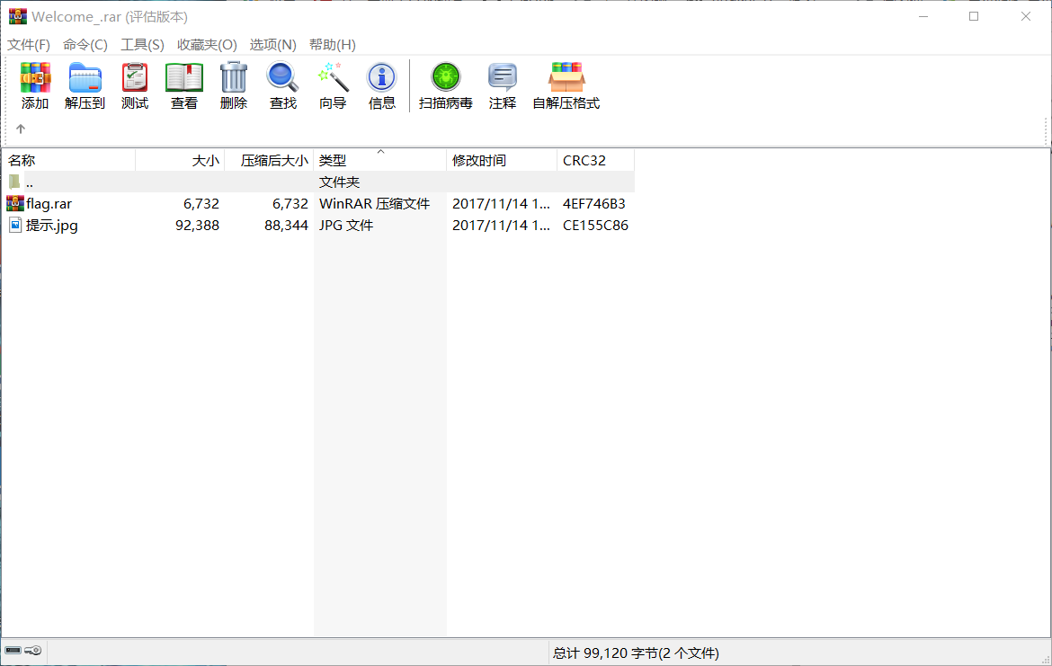
Task: Click the 解压到 (Extract To) icon
Action: pyautogui.click(x=85, y=78)
